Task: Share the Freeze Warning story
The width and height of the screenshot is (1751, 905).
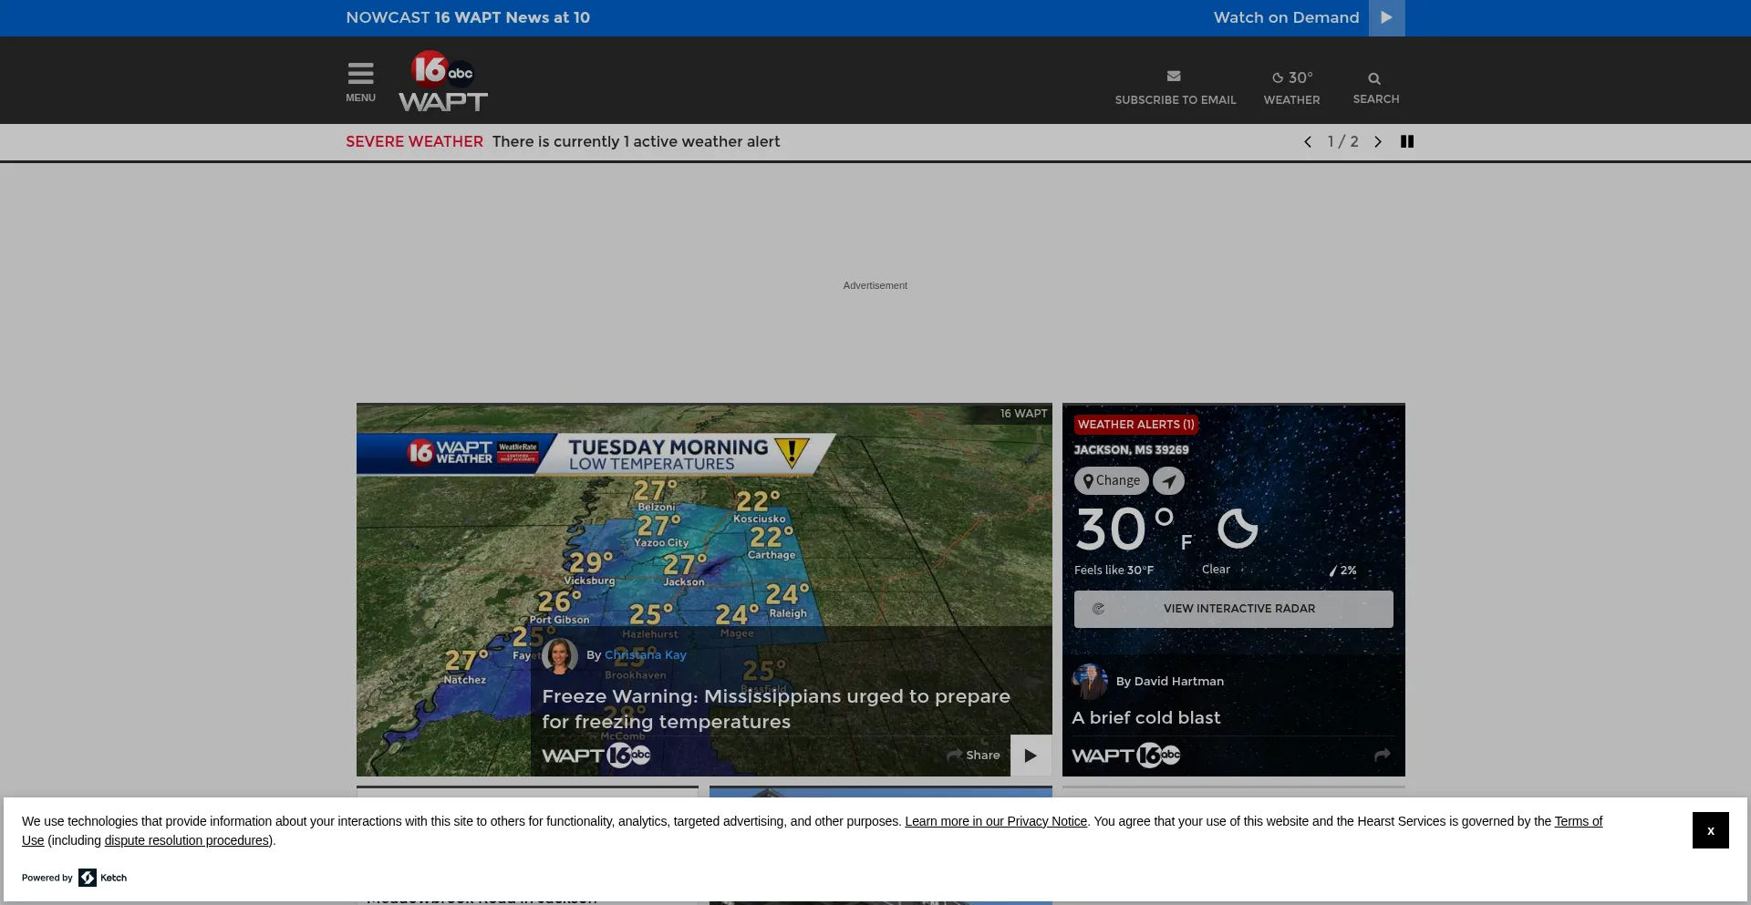Action: pos(973,756)
